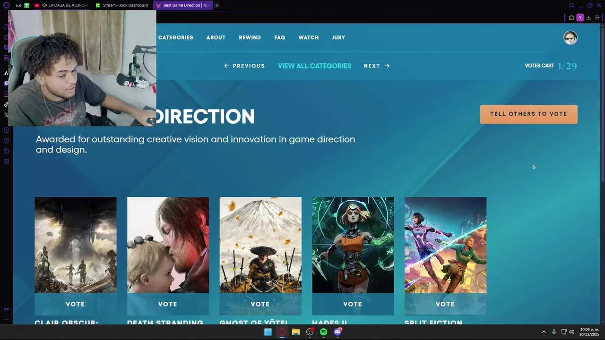Open the CATEGORIES menu
This screenshot has height=340, width=605.
[175, 38]
